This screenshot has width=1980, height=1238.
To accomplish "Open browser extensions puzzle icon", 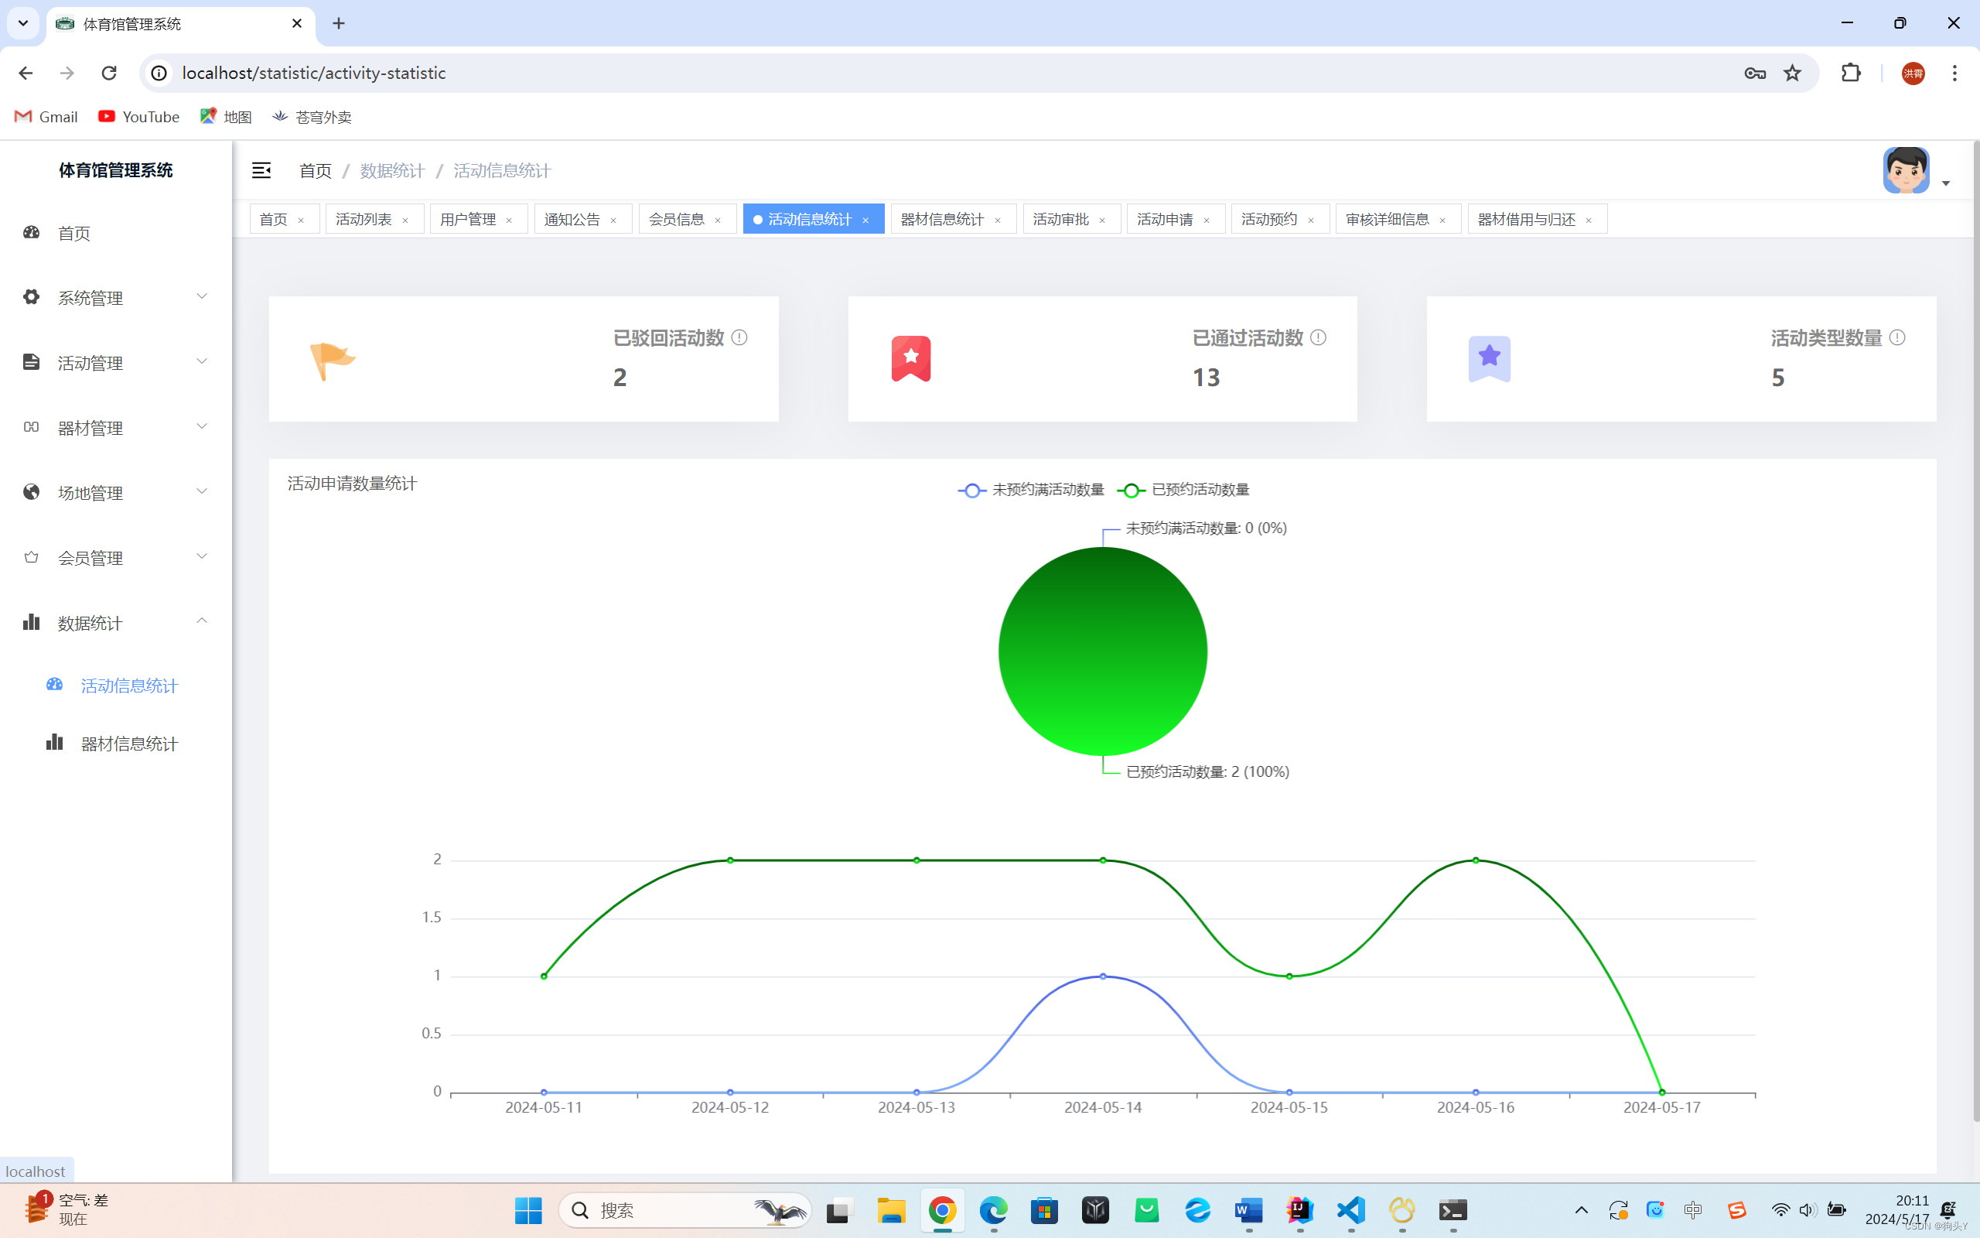I will click(1851, 73).
